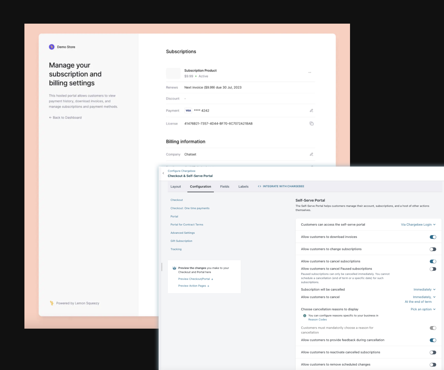This screenshot has height=370, width=444.
Task: Open the Reason Codes link
Action: pyautogui.click(x=317, y=319)
